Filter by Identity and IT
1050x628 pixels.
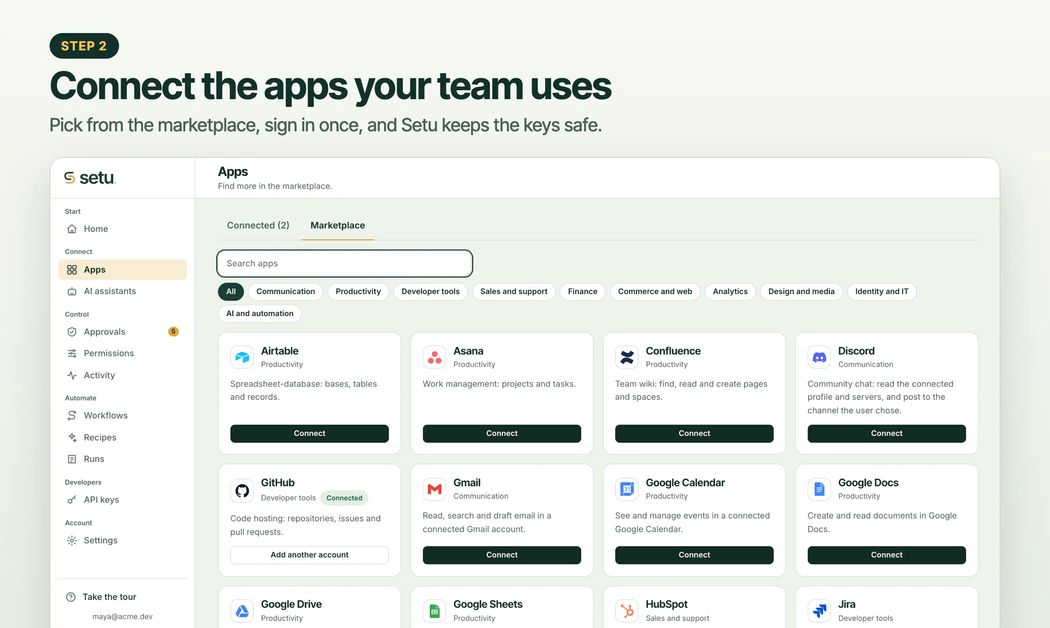click(x=882, y=292)
